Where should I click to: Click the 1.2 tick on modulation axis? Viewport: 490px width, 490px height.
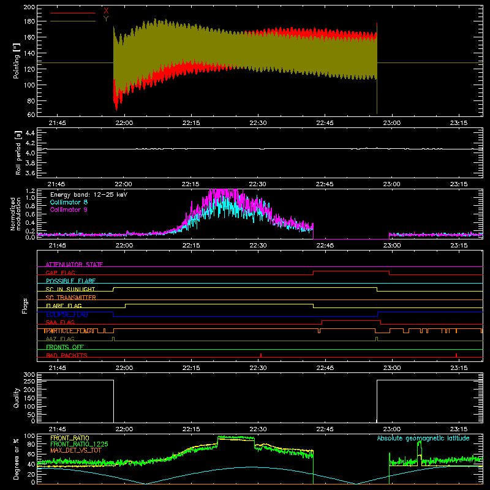[30, 191]
